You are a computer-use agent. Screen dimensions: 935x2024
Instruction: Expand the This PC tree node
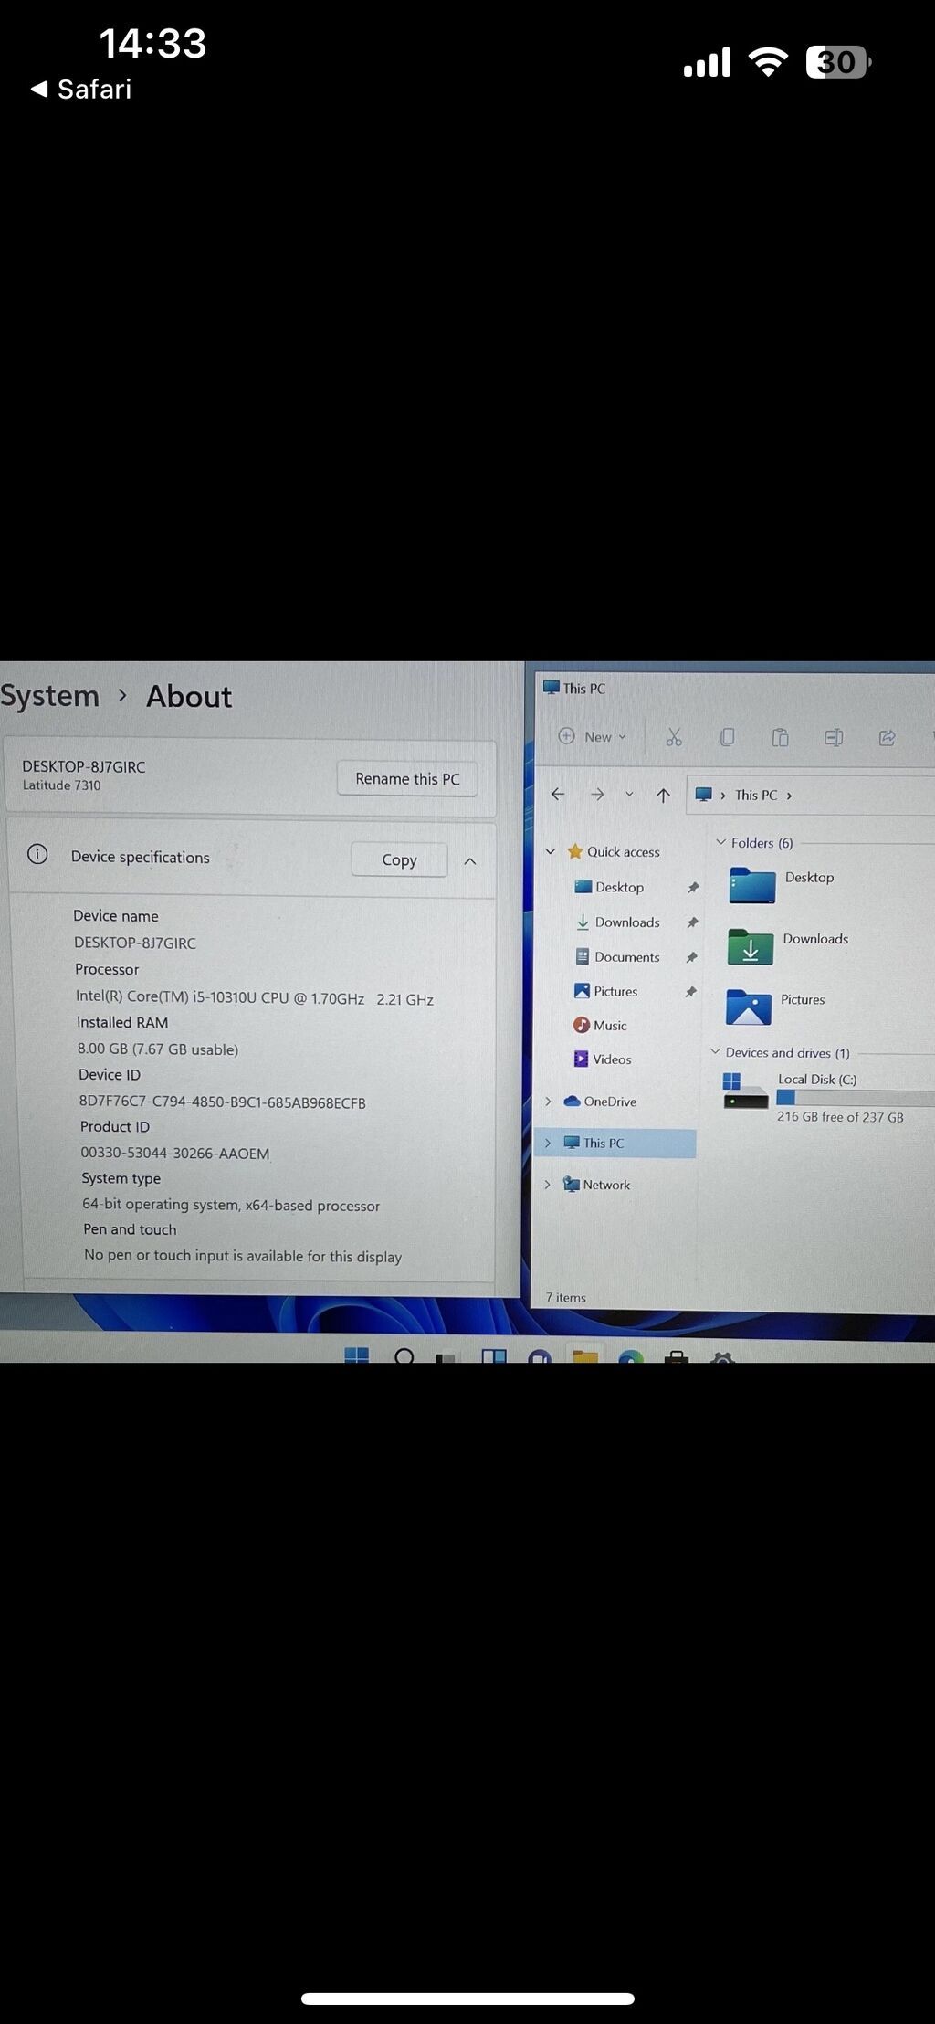point(548,1143)
